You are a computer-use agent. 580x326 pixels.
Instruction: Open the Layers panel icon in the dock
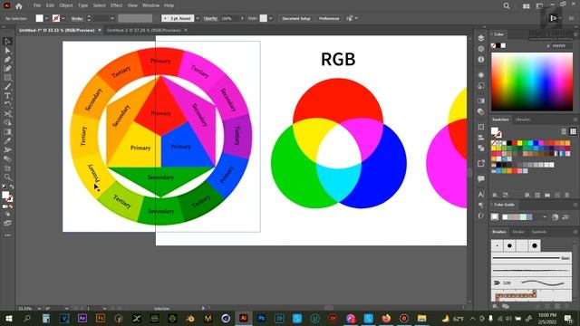(x=481, y=38)
